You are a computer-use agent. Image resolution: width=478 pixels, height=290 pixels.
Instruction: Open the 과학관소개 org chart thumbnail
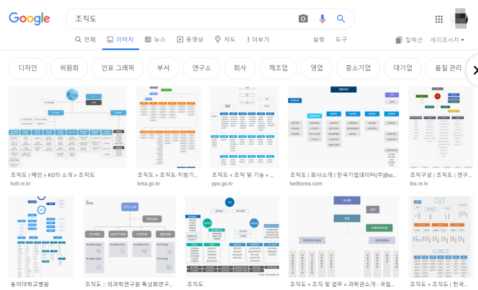pyautogui.click(x=344, y=237)
